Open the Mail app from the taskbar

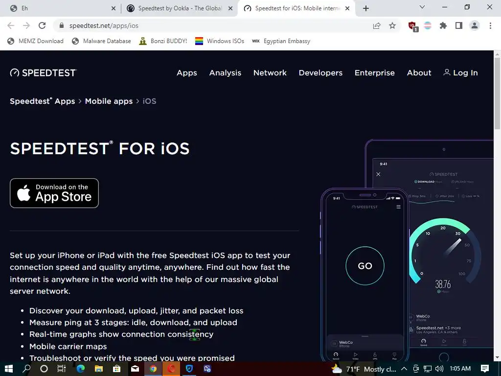tap(135, 369)
